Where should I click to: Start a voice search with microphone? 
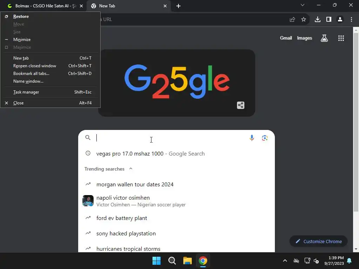(252, 138)
